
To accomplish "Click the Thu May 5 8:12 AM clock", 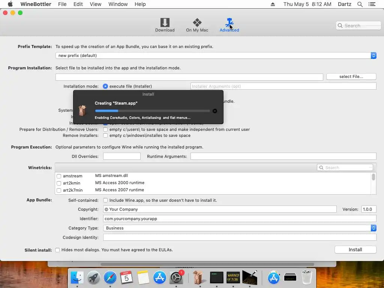I will (307, 4).
